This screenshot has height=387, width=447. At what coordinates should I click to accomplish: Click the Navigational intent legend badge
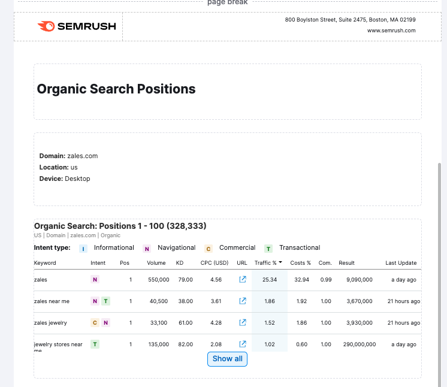pos(147,249)
